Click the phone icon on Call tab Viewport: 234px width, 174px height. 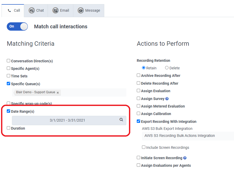pos(9,11)
